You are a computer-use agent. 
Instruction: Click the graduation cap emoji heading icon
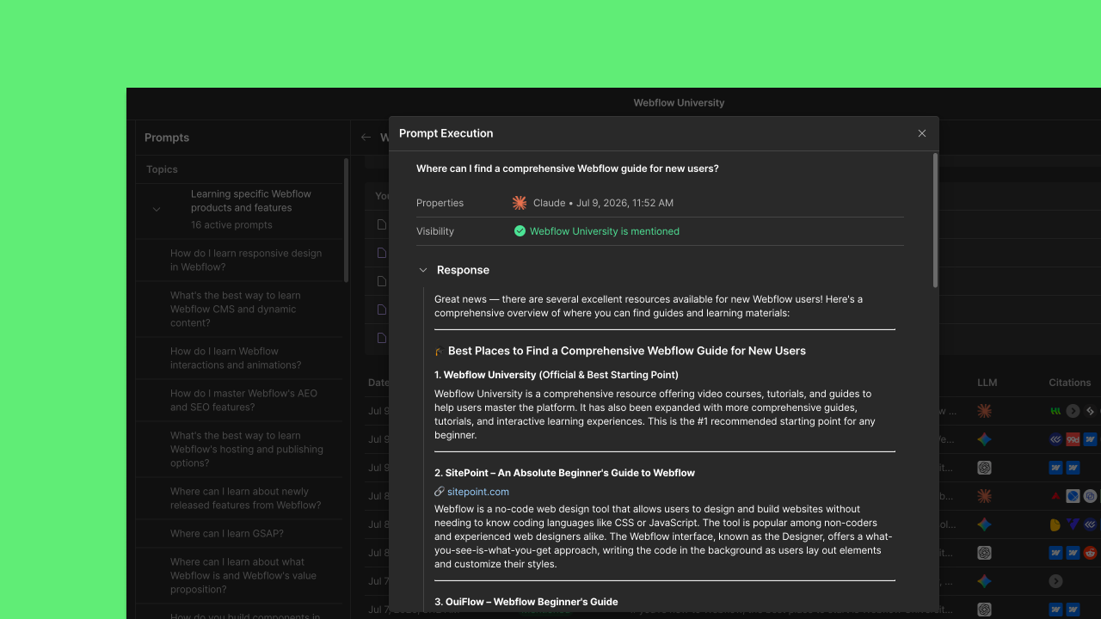(x=440, y=351)
